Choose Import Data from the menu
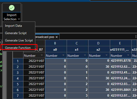137x99 pixels. [x=13, y=26]
